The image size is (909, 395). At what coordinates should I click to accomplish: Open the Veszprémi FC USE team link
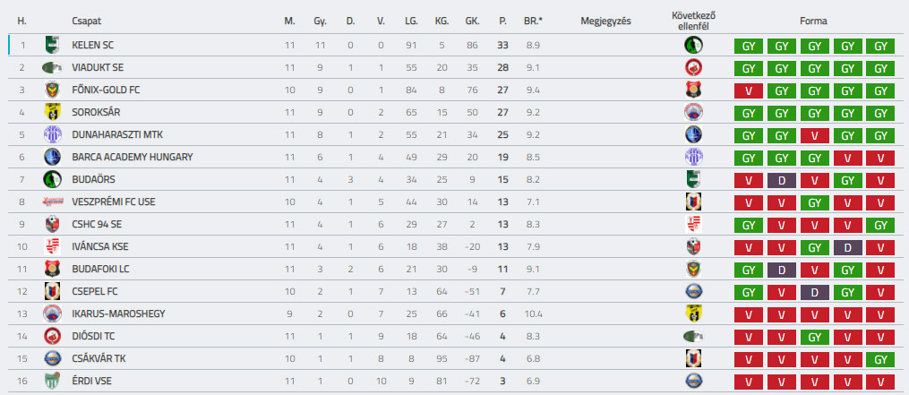113,202
